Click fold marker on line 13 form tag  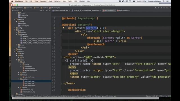point(61,57)
